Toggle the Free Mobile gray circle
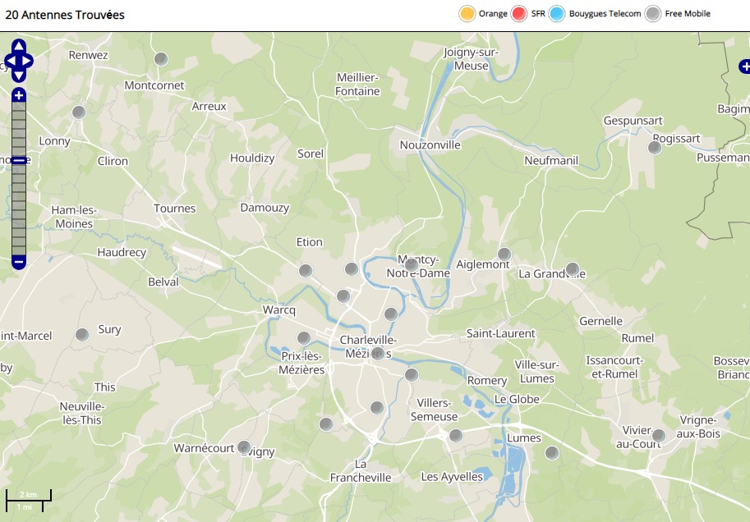This screenshot has width=750, height=522. click(653, 14)
